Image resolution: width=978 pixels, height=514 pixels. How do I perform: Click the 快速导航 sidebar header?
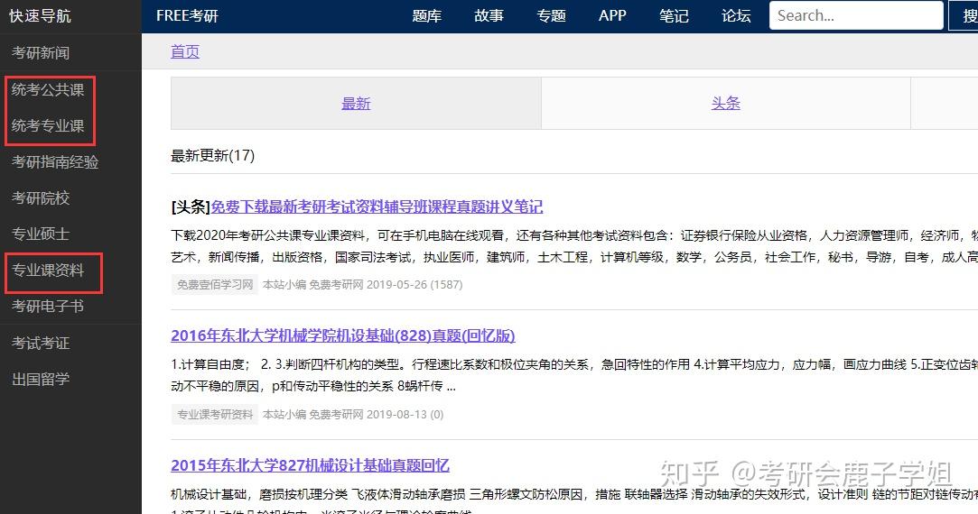click(x=41, y=15)
